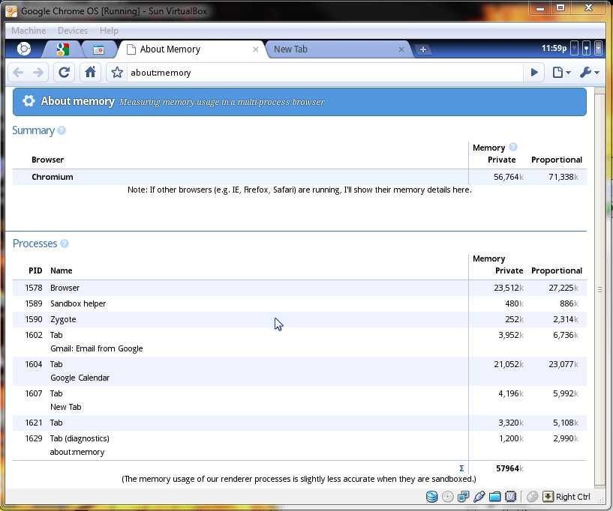Viewport: 613px width, 511px height.
Task: Click Gmail: Email from Google text
Action: pos(97,348)
